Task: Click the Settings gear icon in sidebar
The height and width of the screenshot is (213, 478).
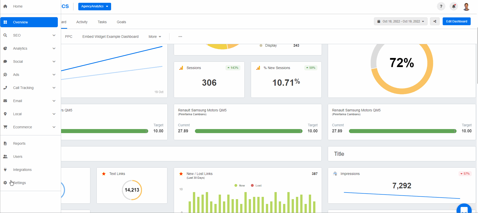Action: pyautogui.click(x=5, y=183)
